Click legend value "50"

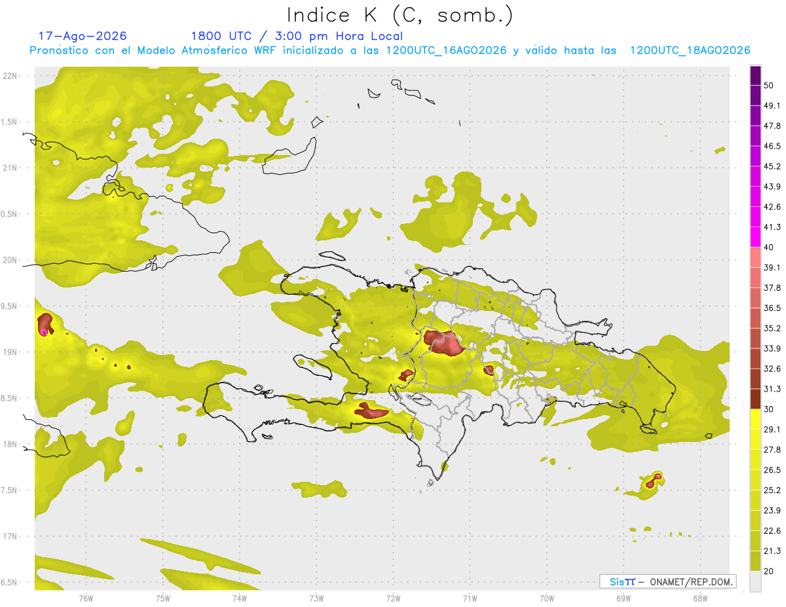click(x=770, y=86)
